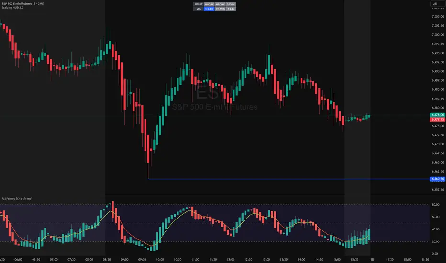Click the 7,005.00 price axis value
Screen dimensions: 446x263
437,17
